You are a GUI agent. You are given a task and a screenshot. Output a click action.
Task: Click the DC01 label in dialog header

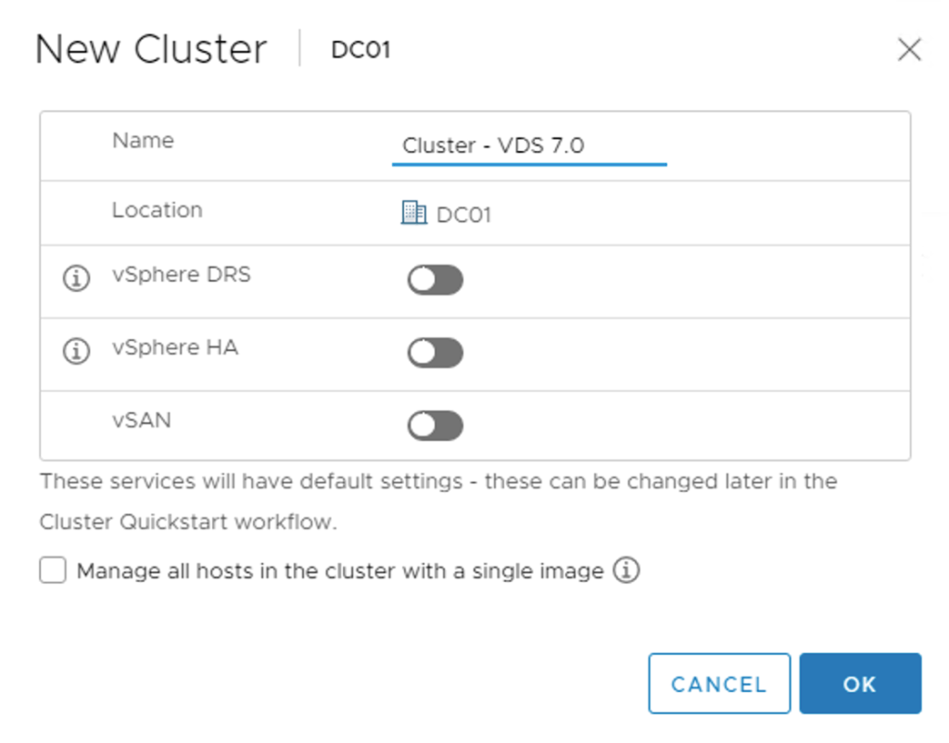click(x=361, y=50)
